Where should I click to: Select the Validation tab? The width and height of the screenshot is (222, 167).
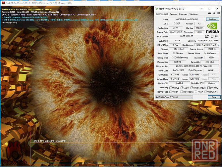point(193,14)
